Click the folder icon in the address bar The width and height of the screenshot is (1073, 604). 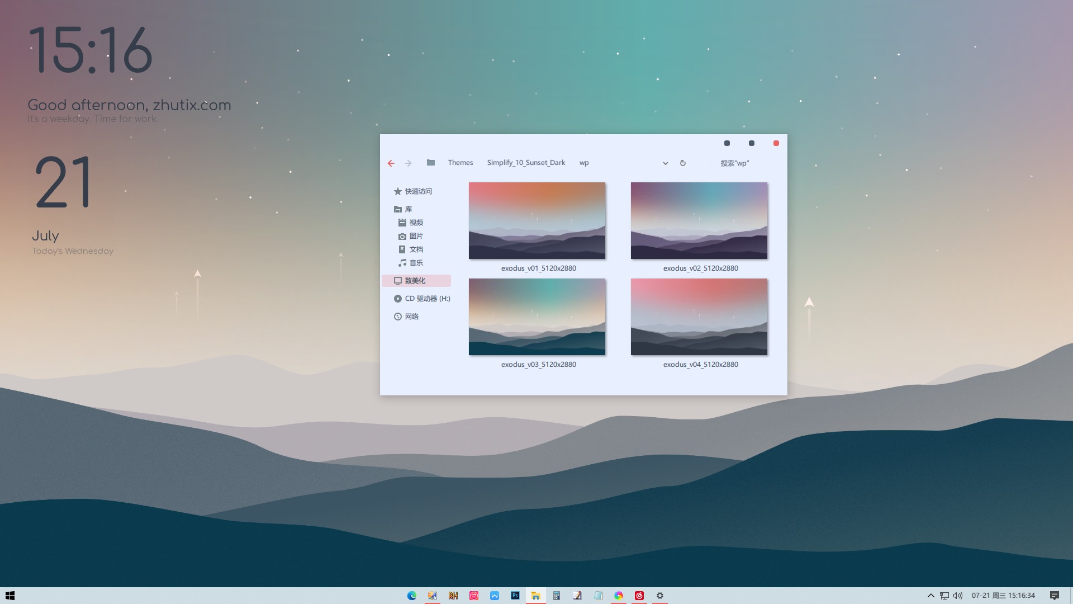[x=430, y=163]
